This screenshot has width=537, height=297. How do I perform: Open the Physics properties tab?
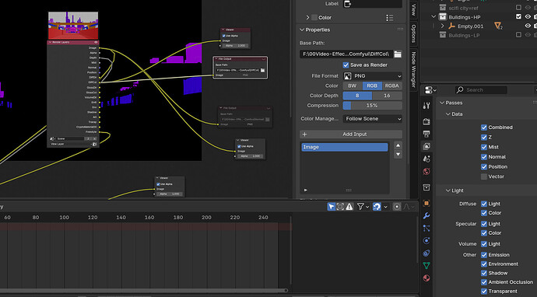(426, 240)
